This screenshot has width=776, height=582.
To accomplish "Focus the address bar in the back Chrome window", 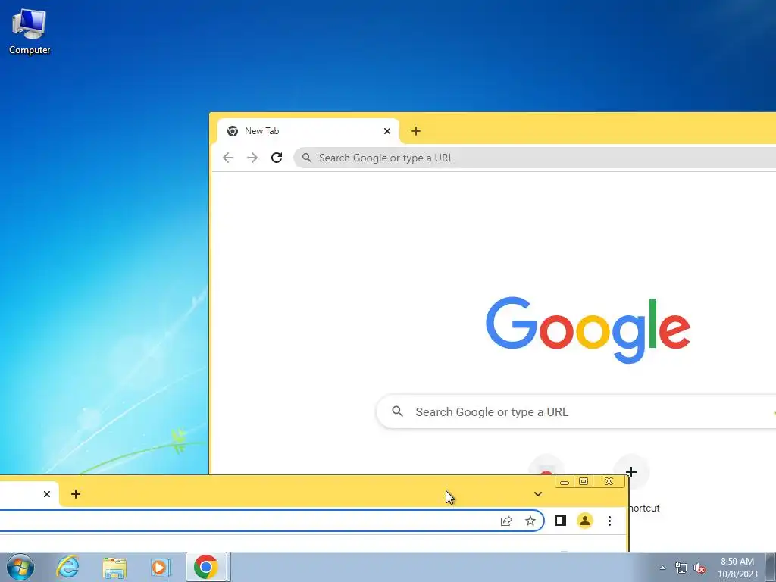I will (534, 158).
